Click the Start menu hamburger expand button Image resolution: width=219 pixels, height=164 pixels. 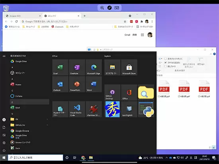[4, 56]
